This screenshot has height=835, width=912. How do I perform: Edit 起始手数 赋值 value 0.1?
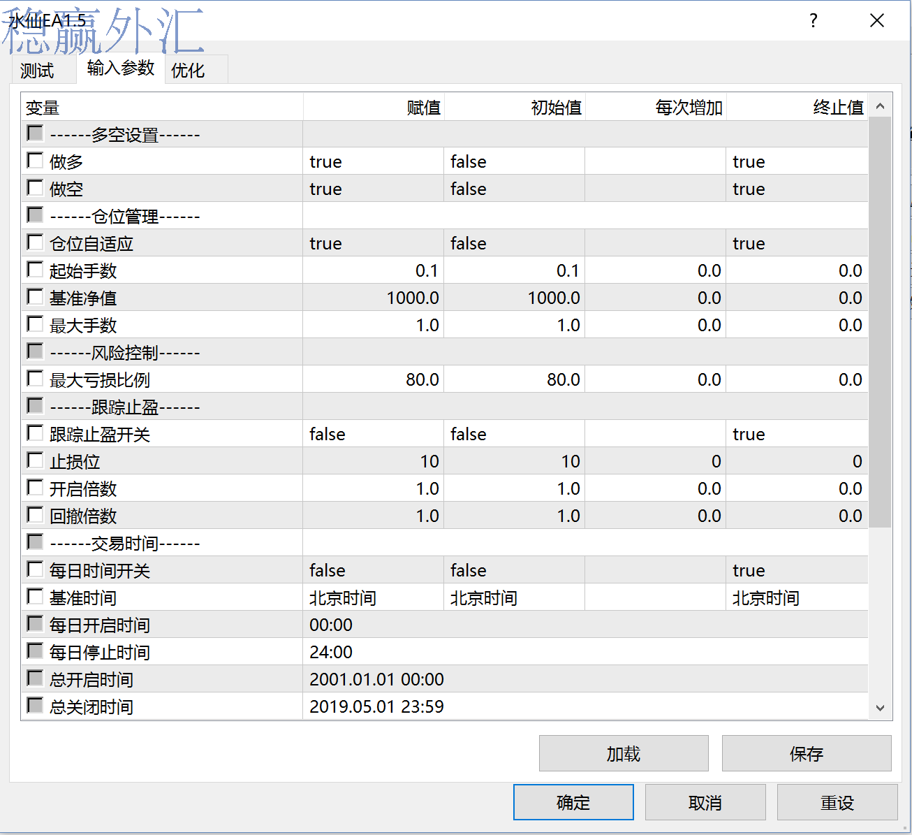[374, 270]
